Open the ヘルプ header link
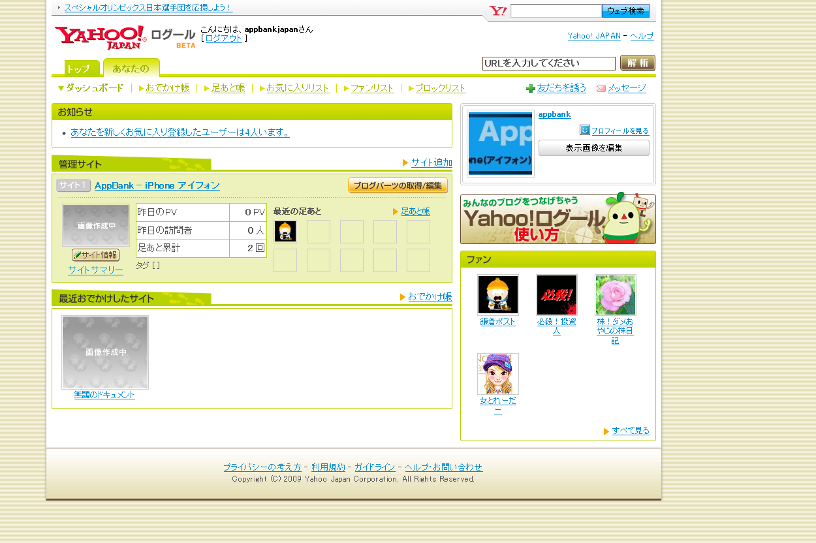 [642, 36]
